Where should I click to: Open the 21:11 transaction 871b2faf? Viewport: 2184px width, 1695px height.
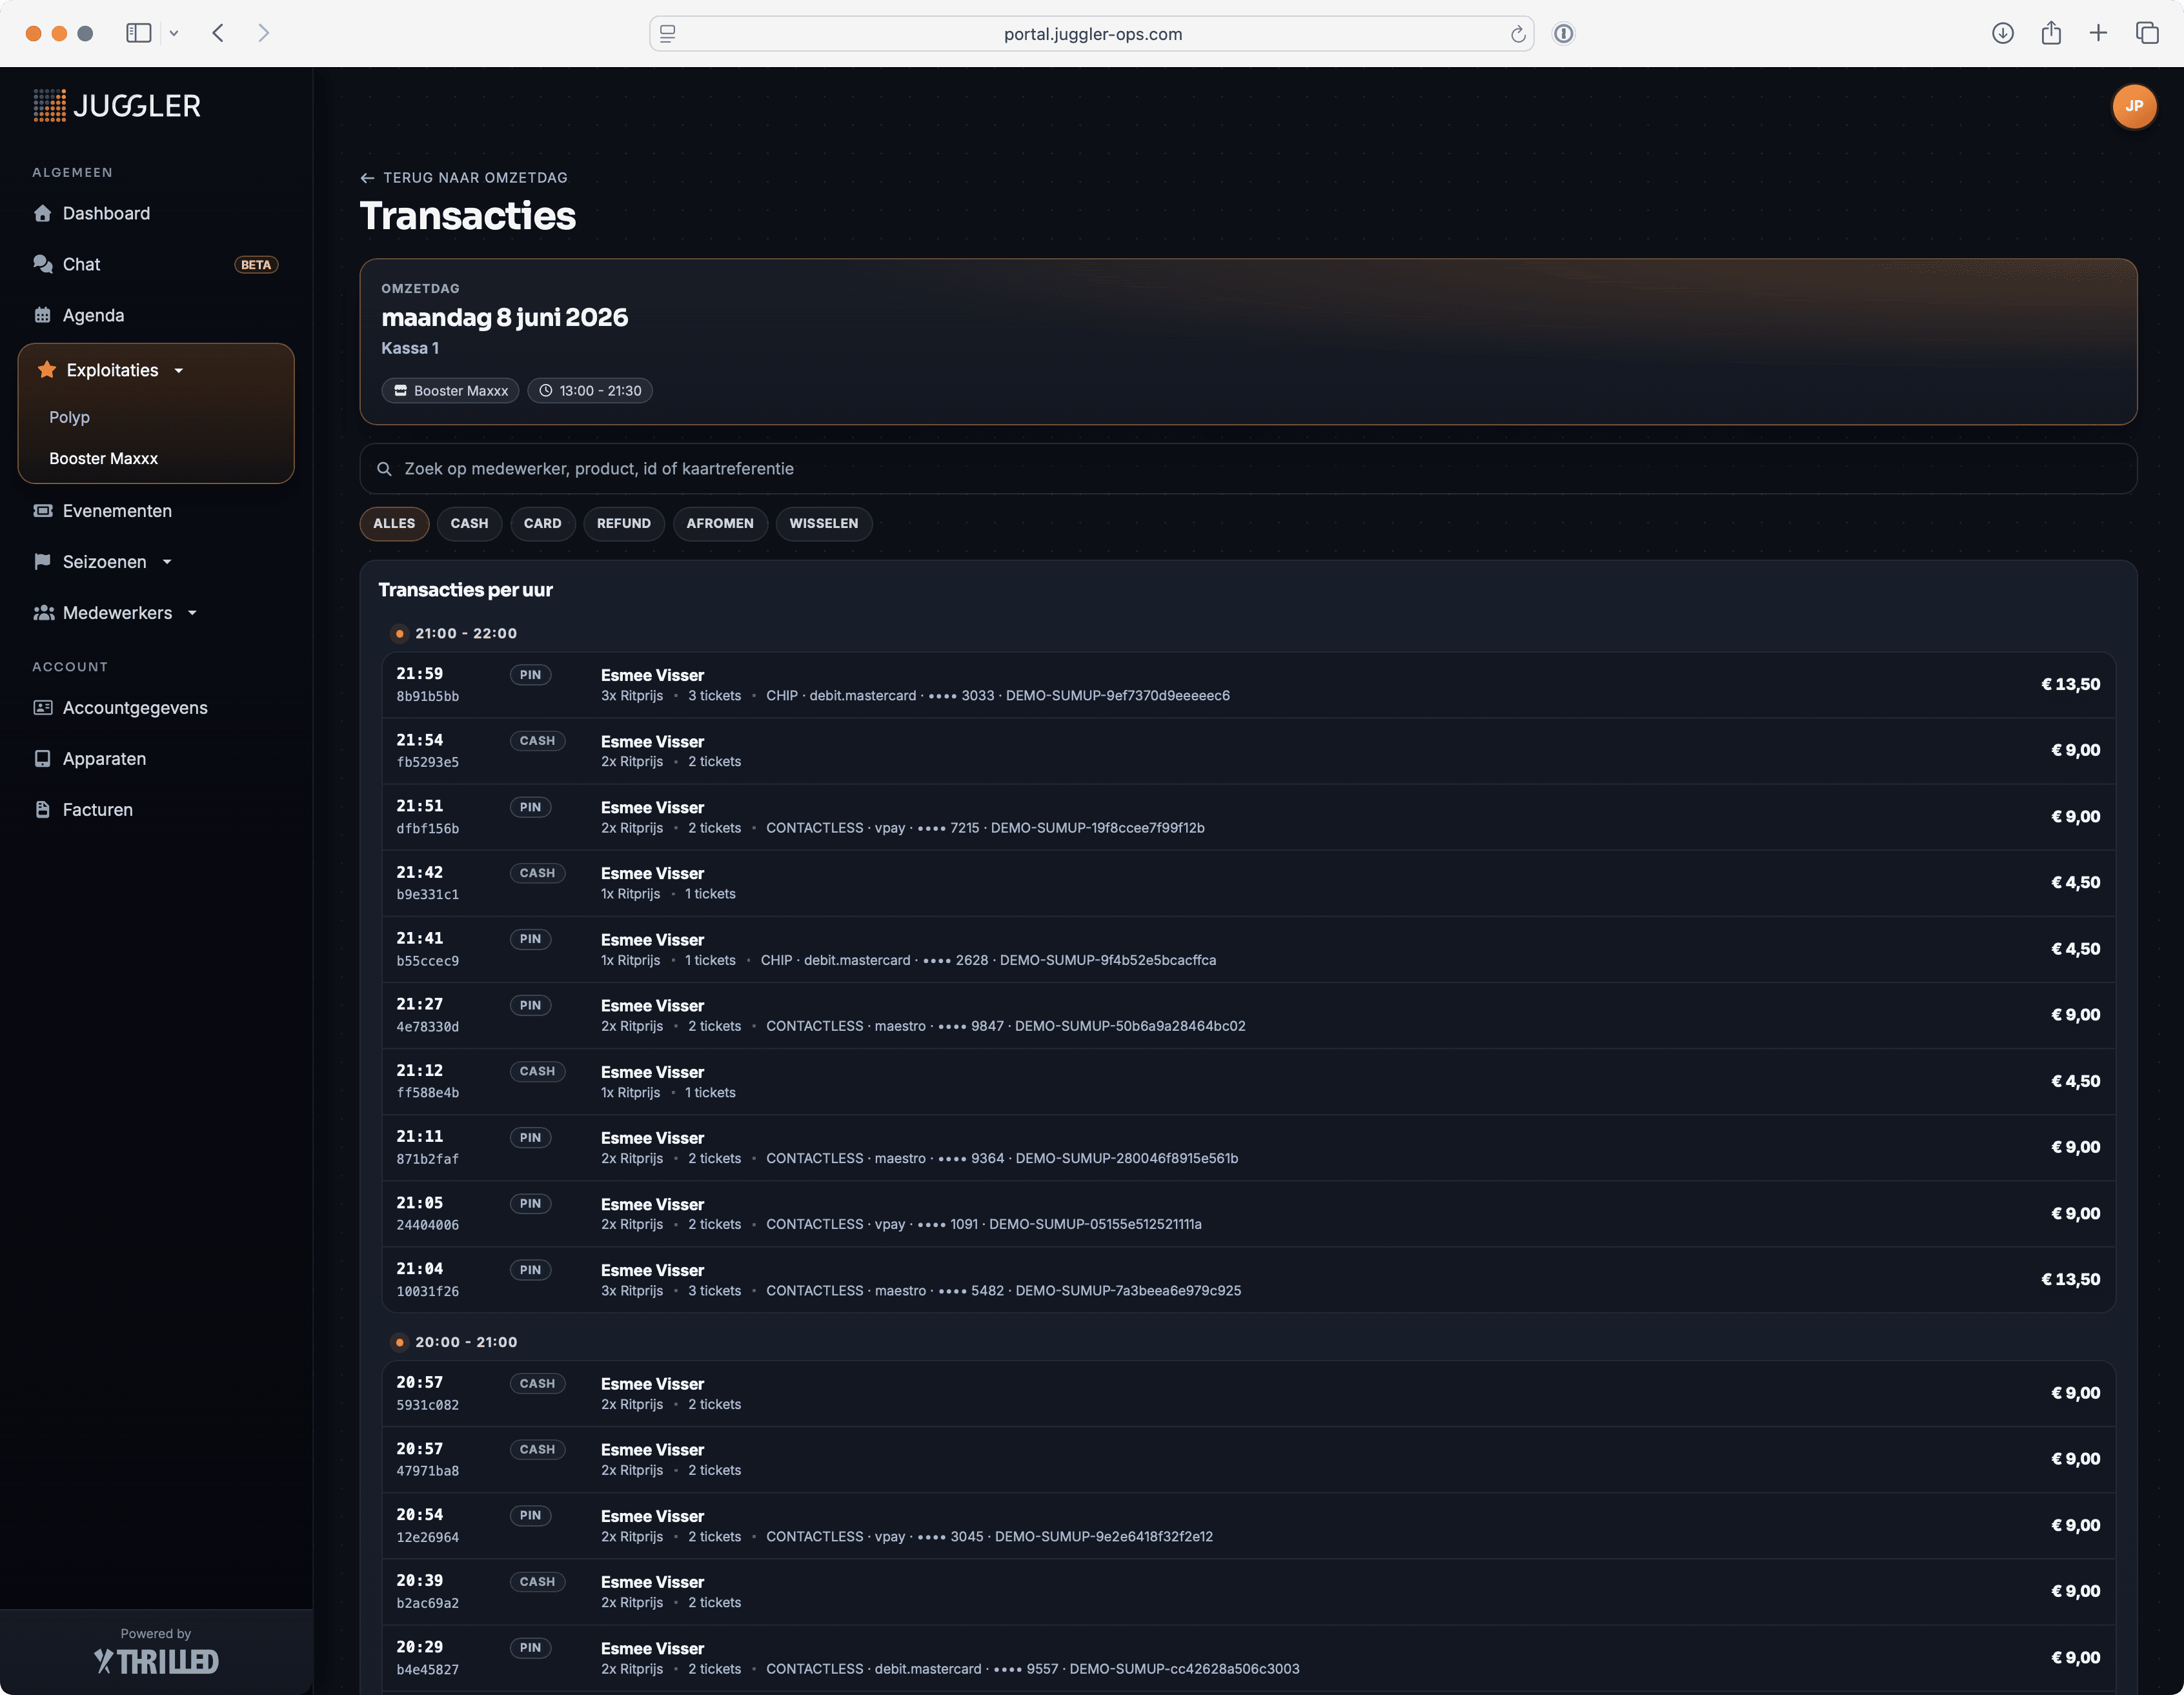(1248, 1147)
